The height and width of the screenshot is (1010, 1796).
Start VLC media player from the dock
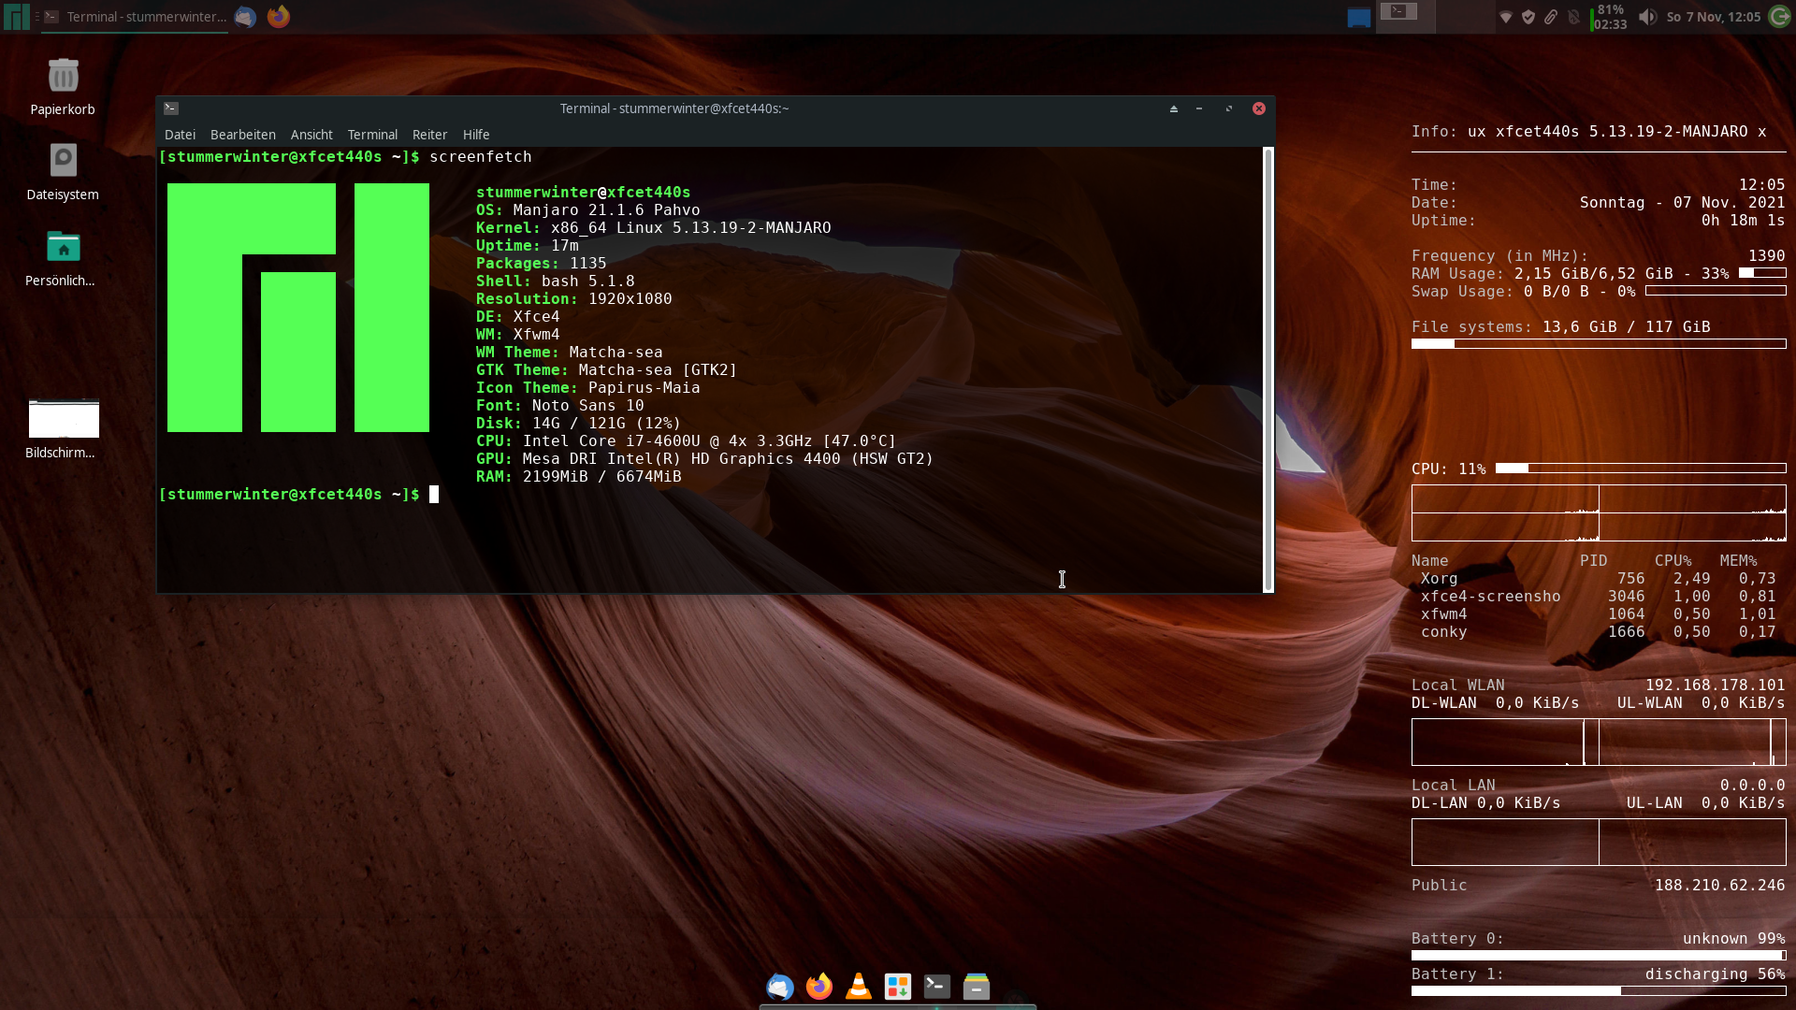click(858, 987)
